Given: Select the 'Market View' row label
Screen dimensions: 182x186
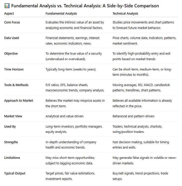Looking at the screenshot, I should pyautogui.click(x=13, y=116).
